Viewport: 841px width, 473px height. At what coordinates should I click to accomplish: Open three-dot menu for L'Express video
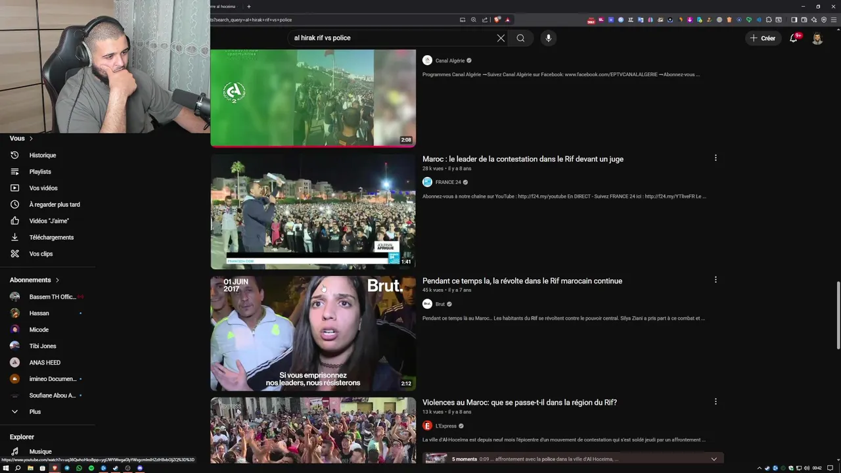coord(716,401)
